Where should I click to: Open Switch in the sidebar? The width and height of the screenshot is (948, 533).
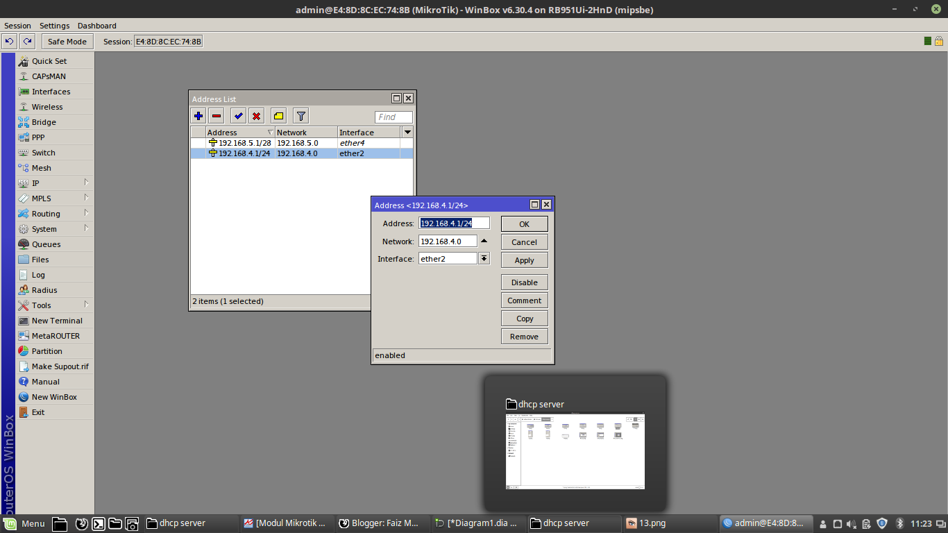[54, 153]
